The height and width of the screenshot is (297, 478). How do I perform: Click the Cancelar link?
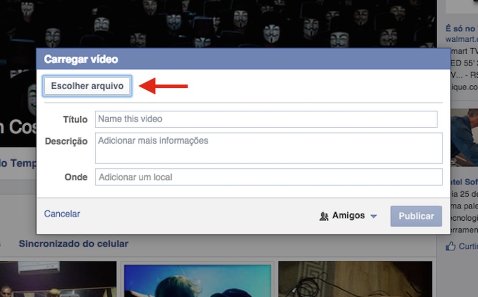62,214
